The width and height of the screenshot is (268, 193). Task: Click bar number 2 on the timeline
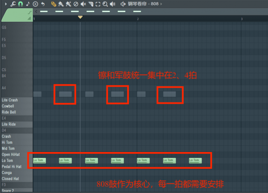coord(138,19)
